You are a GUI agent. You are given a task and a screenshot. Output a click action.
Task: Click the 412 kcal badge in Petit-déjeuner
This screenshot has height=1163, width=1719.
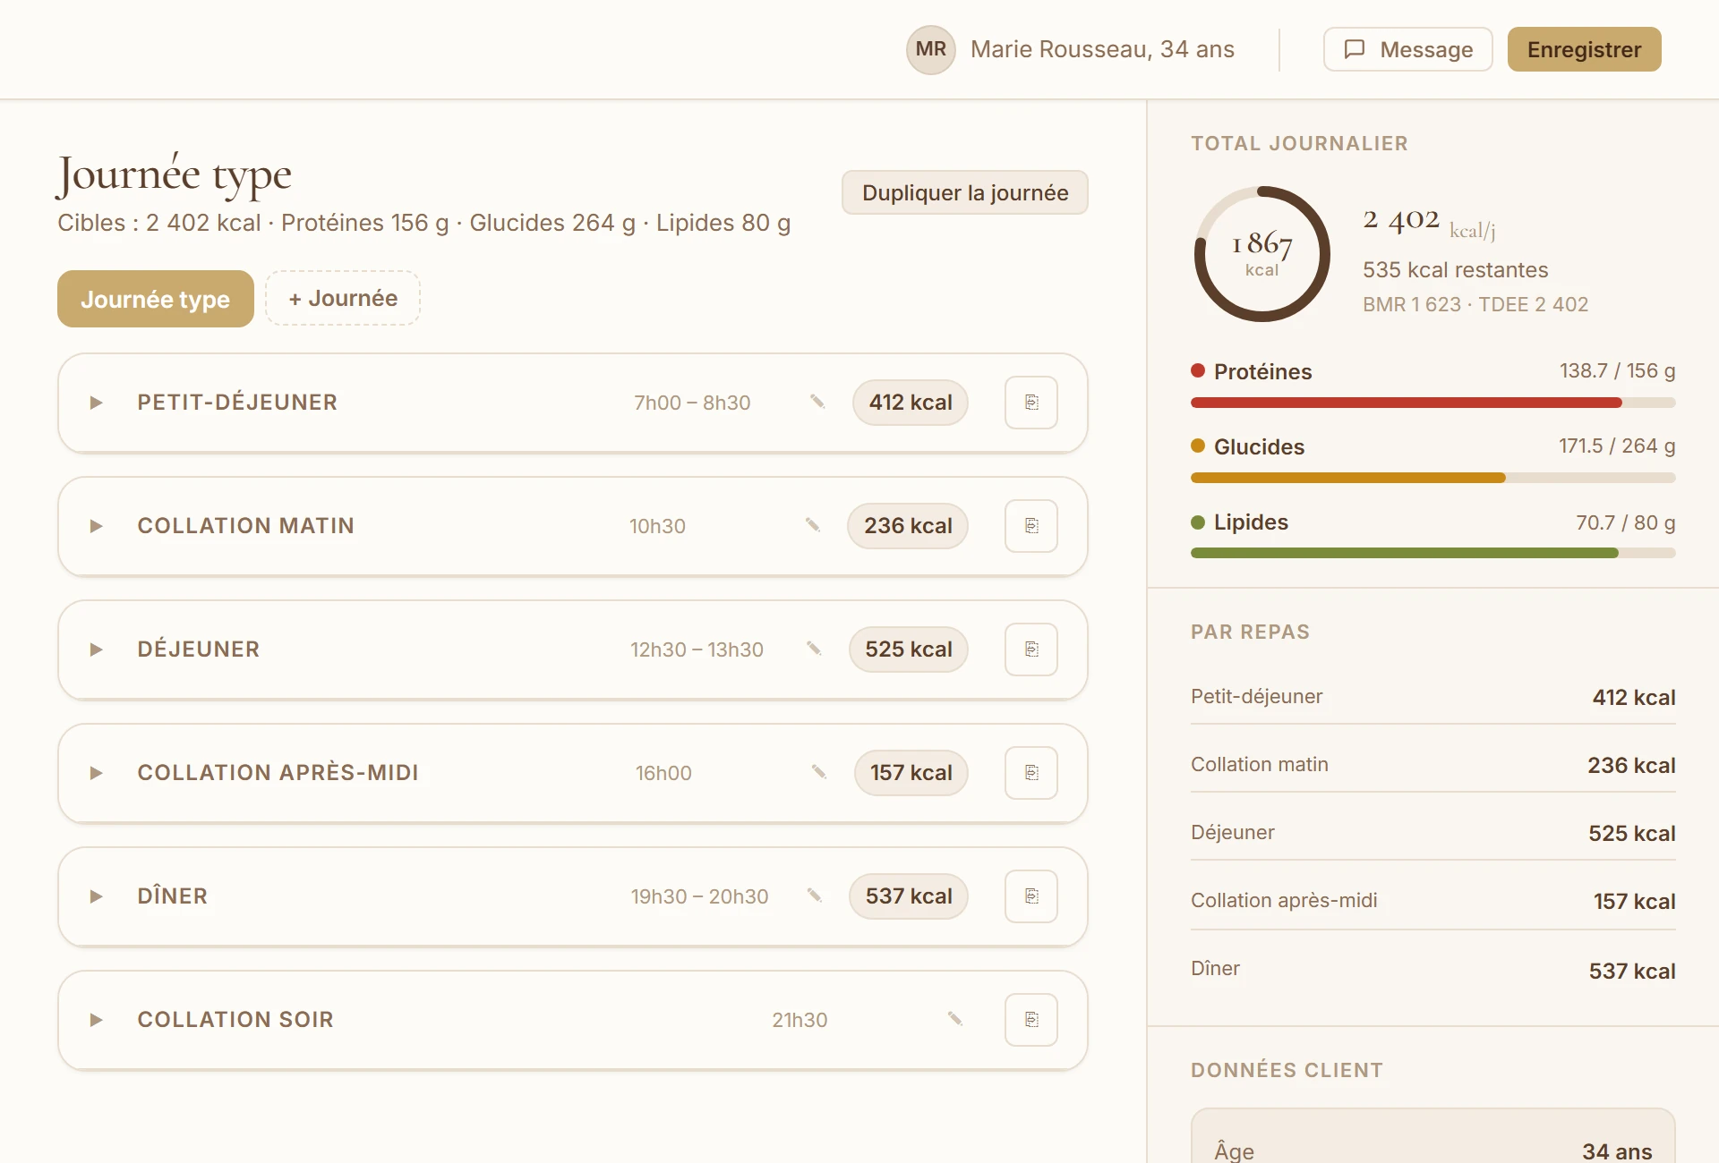pyautogui.click(x=911, y=403)
